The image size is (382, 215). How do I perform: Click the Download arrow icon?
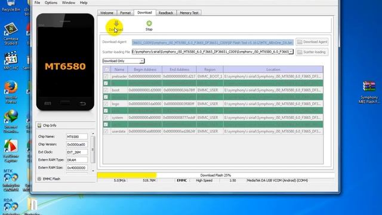116,24
